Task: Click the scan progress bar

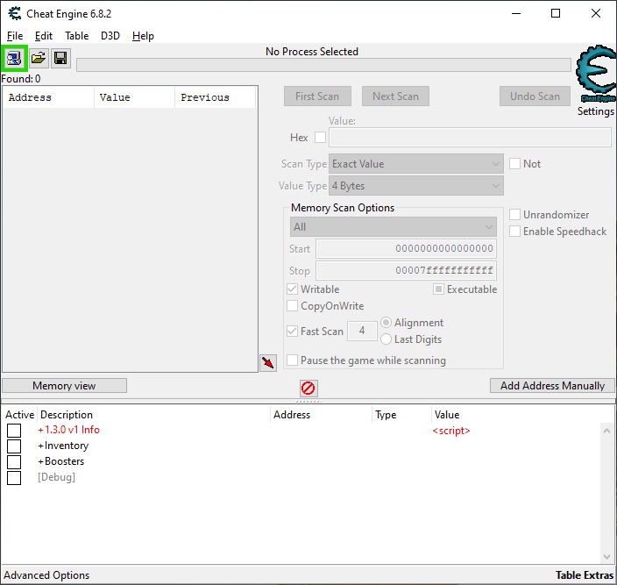Action: click(323, 65)
